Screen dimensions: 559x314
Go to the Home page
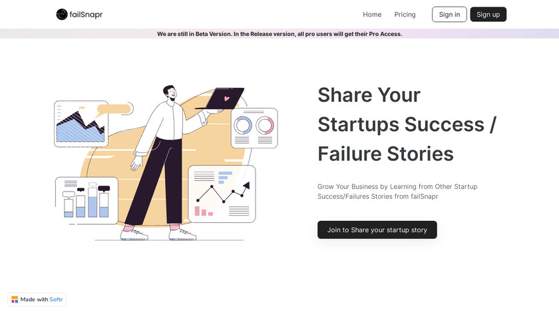point(372,14)
